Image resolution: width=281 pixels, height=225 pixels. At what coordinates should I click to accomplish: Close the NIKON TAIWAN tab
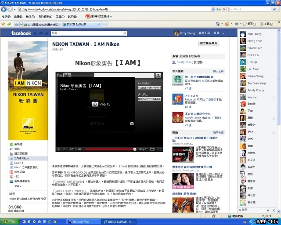[98, 25]
